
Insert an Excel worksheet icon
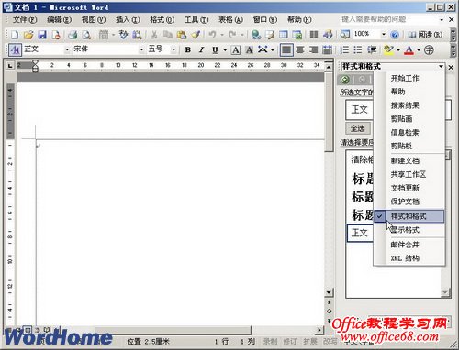pyautogui.click(x=297, y=35)
